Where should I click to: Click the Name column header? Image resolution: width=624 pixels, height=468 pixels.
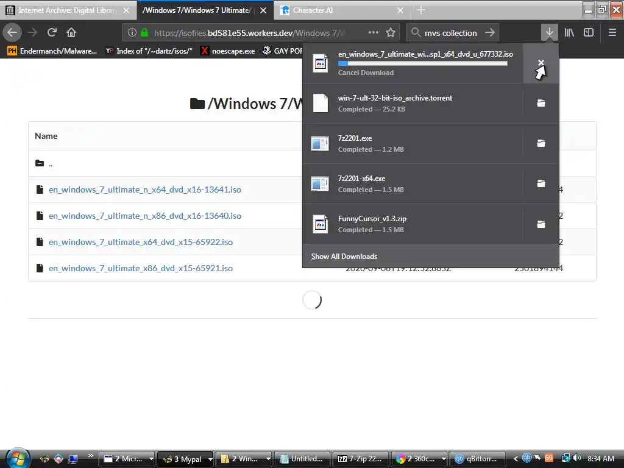(46, 136)
